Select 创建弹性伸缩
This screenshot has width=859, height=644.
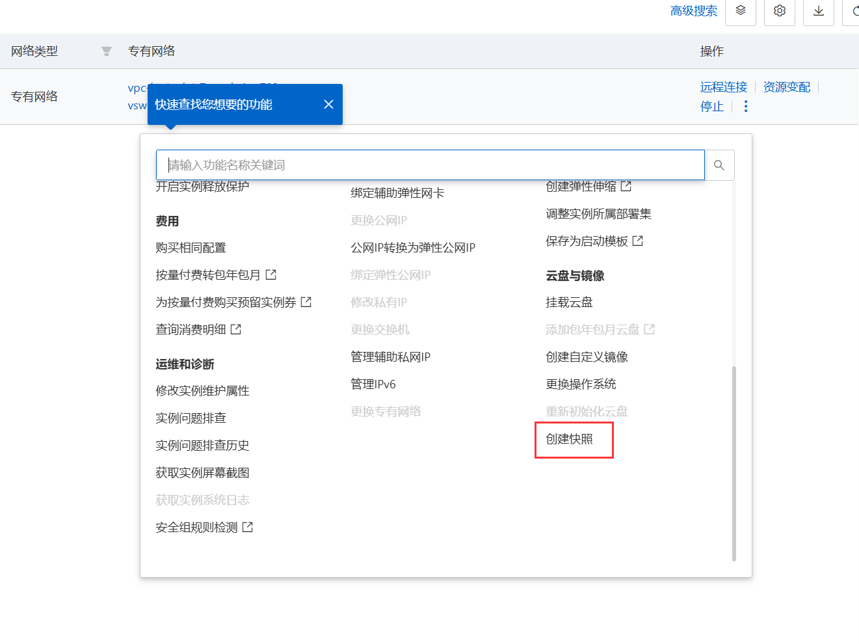pos(581,187)
